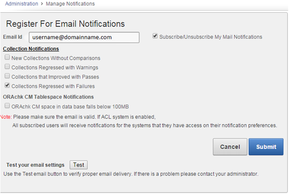Tick Collections that Improved with Passes

[7, 76]
